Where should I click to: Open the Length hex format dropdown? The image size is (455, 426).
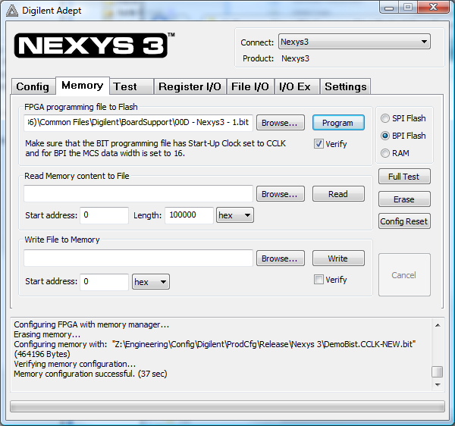pyautogui.click(x=235, y=215)
